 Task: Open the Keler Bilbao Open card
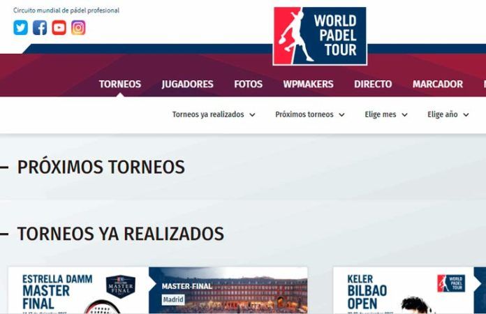coord(409,290)
